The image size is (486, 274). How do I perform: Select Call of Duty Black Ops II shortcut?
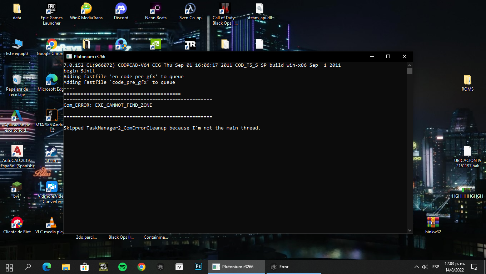pyautogui.click(x=225, y=14)
